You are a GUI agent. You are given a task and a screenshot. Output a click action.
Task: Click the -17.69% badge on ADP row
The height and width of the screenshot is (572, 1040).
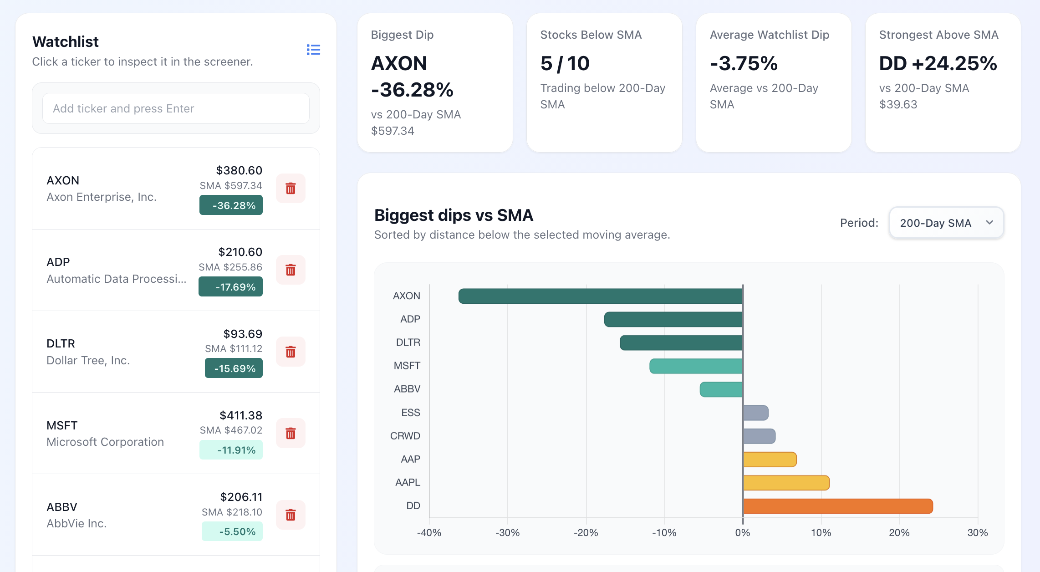click(230, 286)
